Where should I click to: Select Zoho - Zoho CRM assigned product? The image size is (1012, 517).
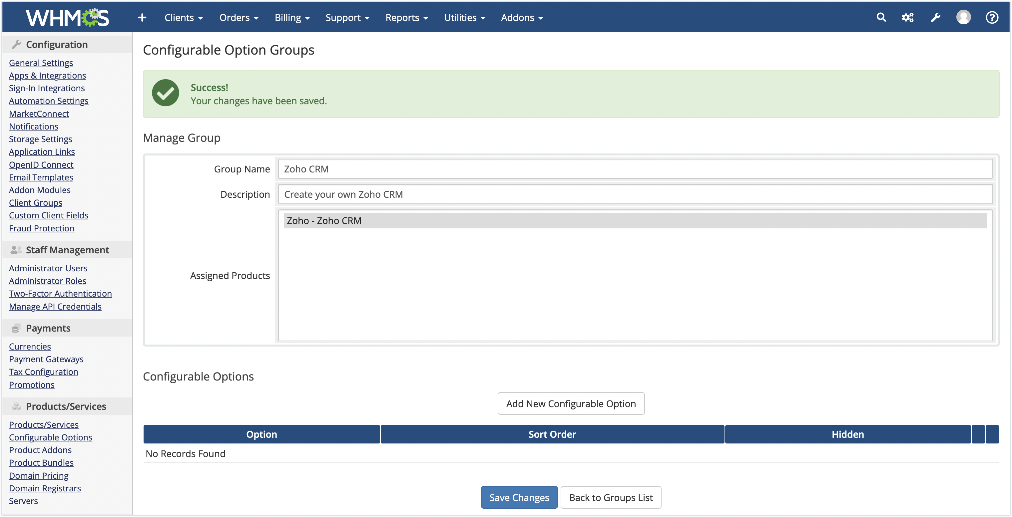click(x=635, y=221)
